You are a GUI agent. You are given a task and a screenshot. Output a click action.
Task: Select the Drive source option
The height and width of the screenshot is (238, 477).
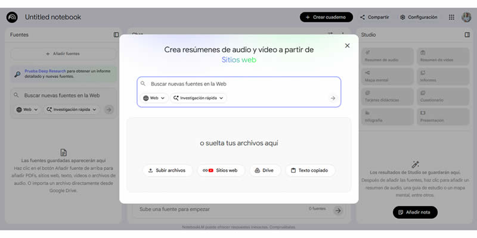point(264,170)
